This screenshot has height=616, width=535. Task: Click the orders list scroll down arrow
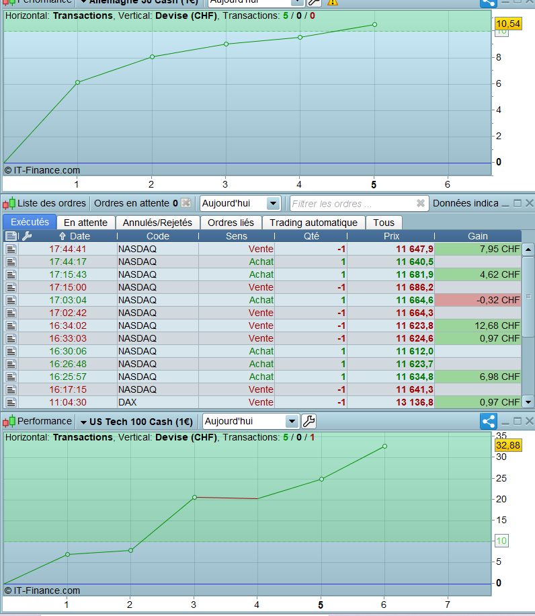[x=528, y=402]
